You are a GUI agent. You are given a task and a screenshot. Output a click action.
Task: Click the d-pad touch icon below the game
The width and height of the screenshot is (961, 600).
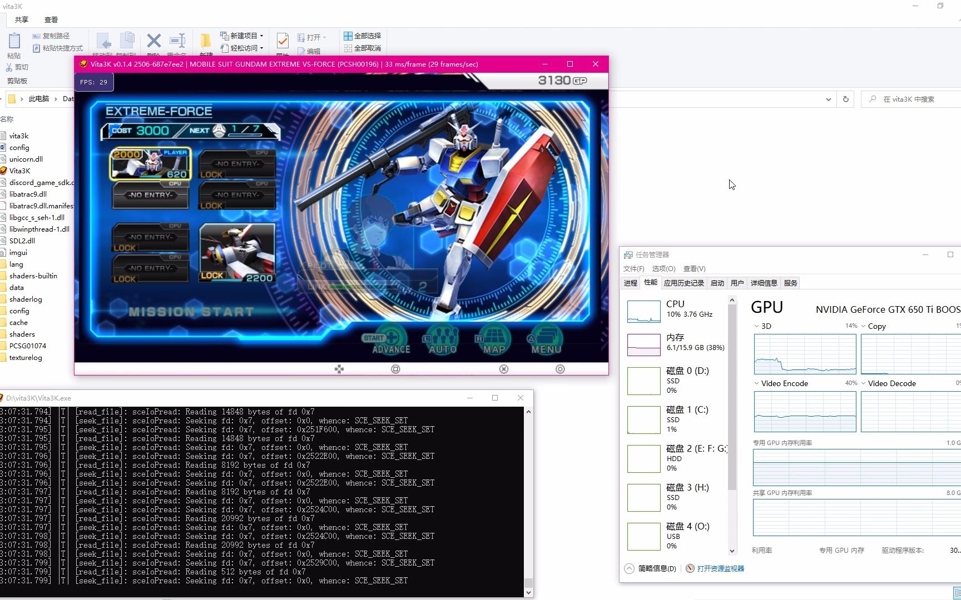coord(339,369)
